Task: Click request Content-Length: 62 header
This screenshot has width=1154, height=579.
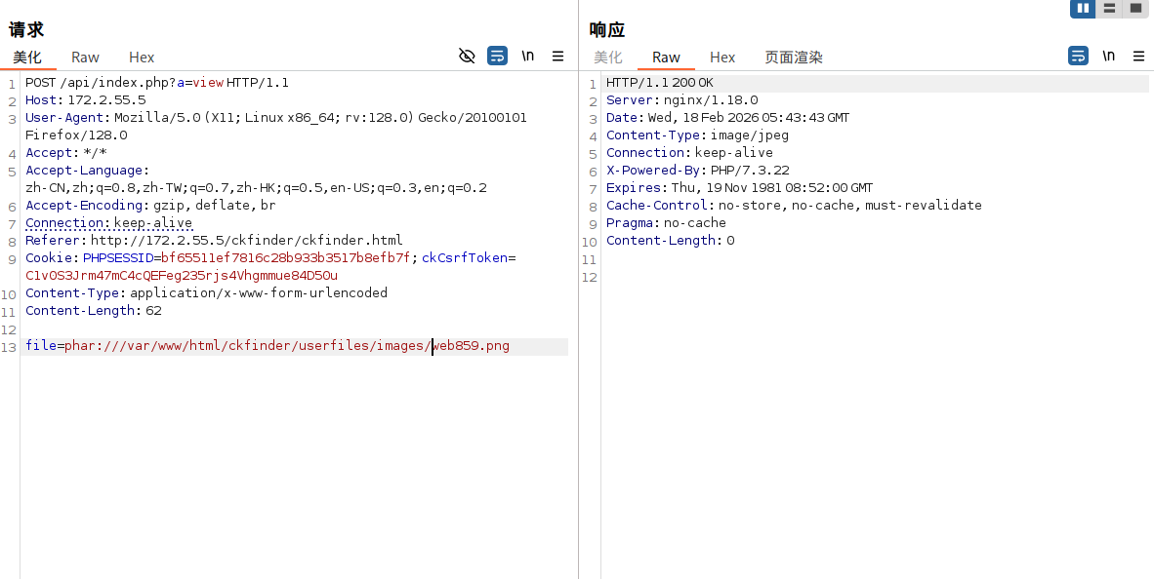Action: click(x=94, y=311)
